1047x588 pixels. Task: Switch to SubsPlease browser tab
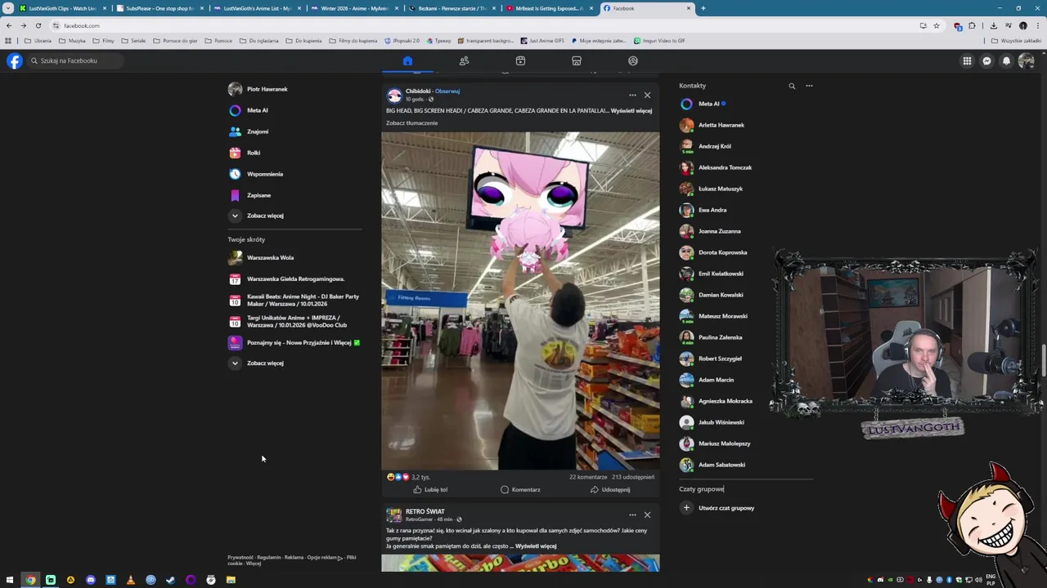point(160,8)
